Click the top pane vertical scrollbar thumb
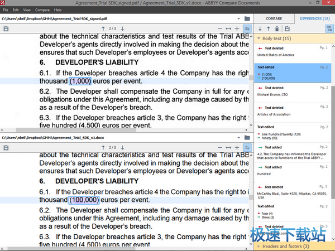 tap(251, 78)
